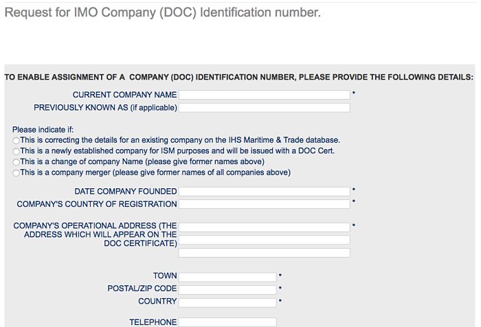Select correcting details for existing company
Viewport: 481px width, 327px height.
[x=16, y=140]
